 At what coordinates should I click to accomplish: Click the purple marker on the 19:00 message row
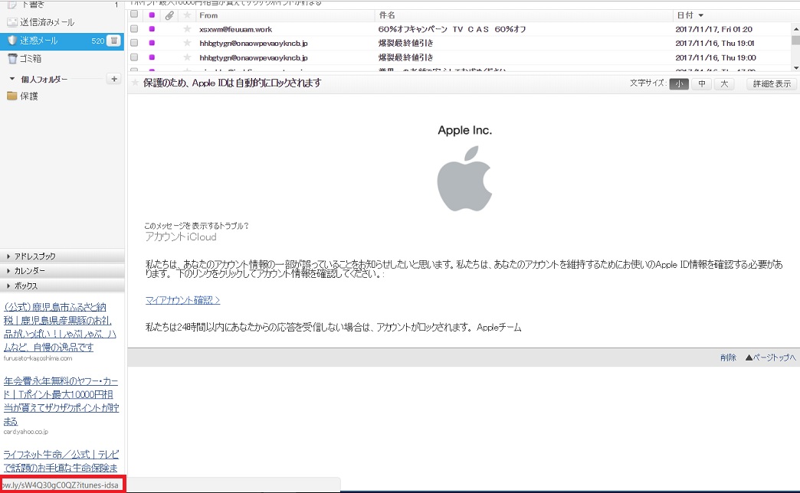(x=152, y=57)
